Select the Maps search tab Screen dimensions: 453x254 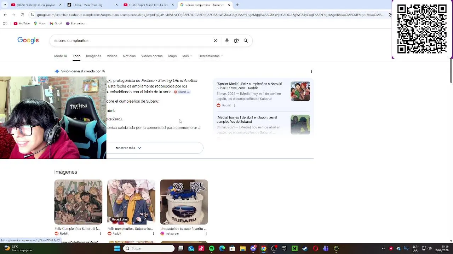click(172, 56)
